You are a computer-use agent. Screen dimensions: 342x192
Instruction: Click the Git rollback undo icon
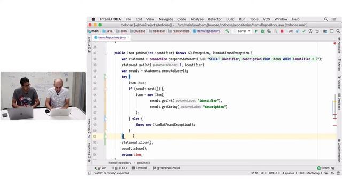(317, 31)
